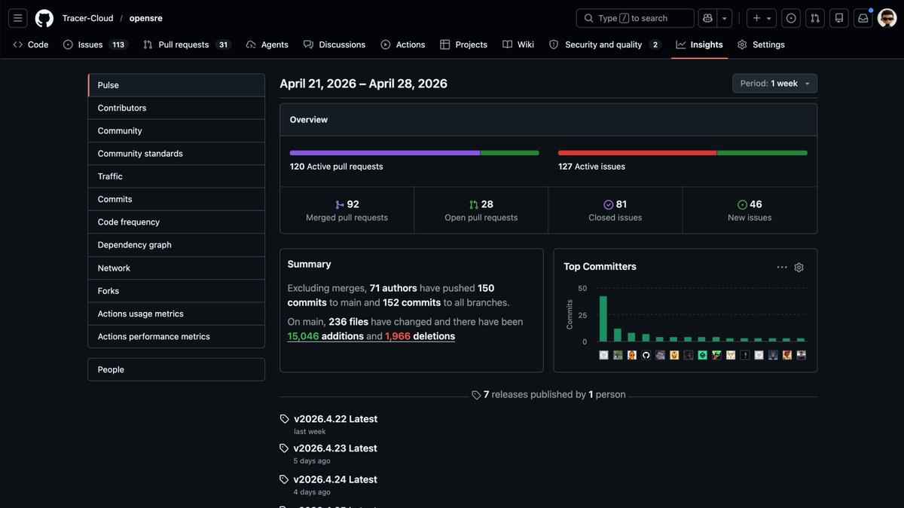Switch to the Code tab
The height and width of the screenshot is (508, 904).
(31, 44)
